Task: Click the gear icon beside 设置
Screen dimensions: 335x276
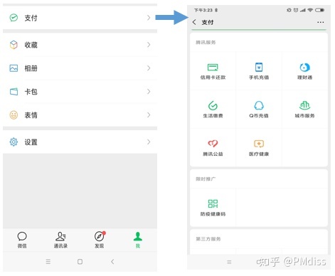Action: point(14,142)
